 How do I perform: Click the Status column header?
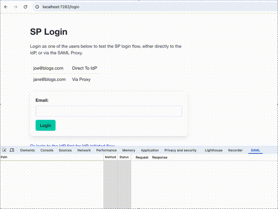(124, 157)
